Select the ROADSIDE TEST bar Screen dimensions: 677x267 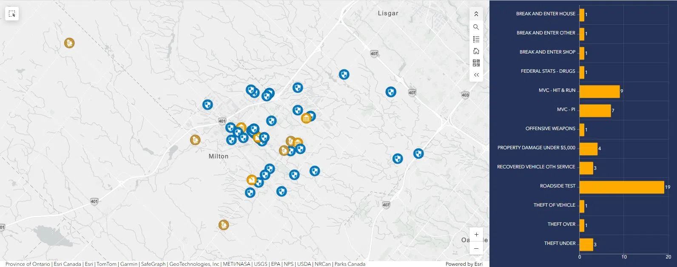[x=621, y=187]
